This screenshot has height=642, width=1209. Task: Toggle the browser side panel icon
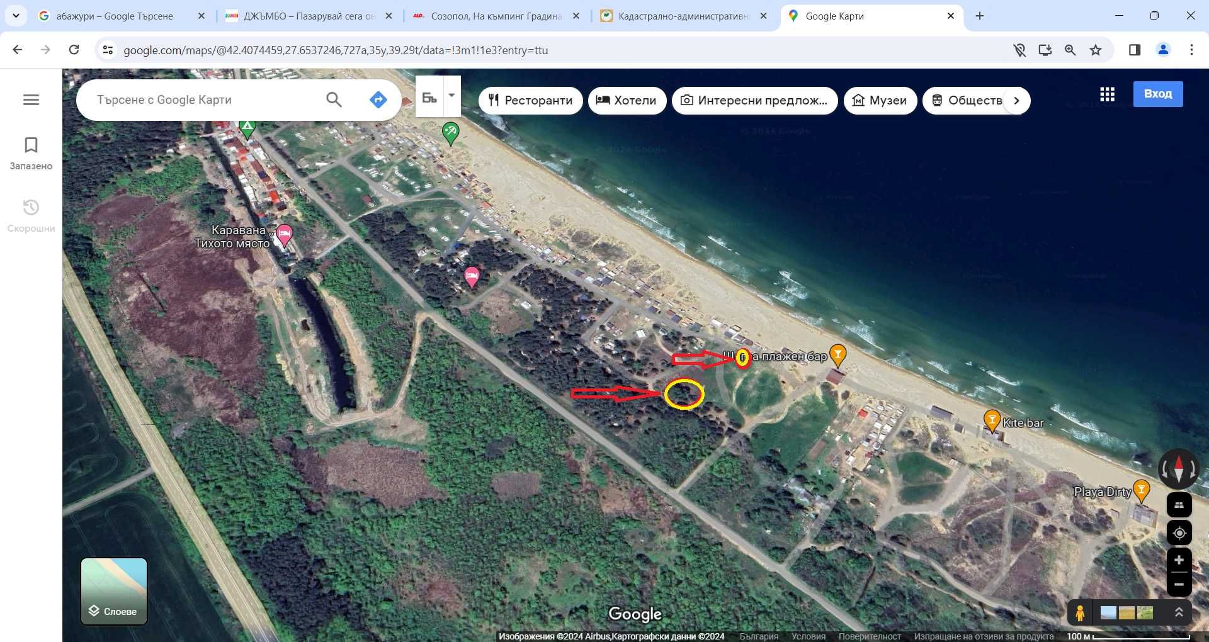click(1134, 50)
